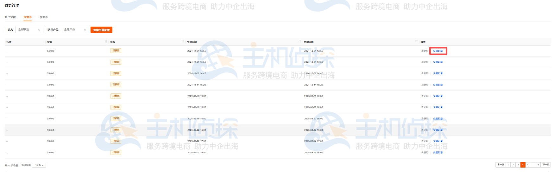
Task: View 交易记录 for the 2025-02-22 17:00 row
Action: tap(438, 141)
